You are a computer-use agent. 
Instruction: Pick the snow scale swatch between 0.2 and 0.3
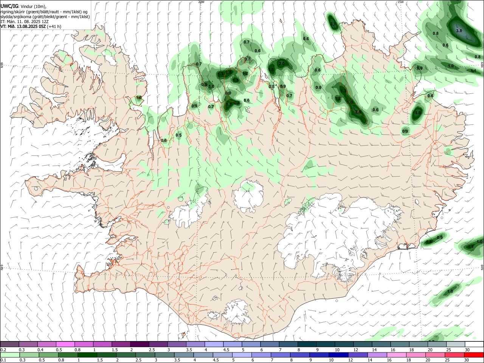(9, 344)
